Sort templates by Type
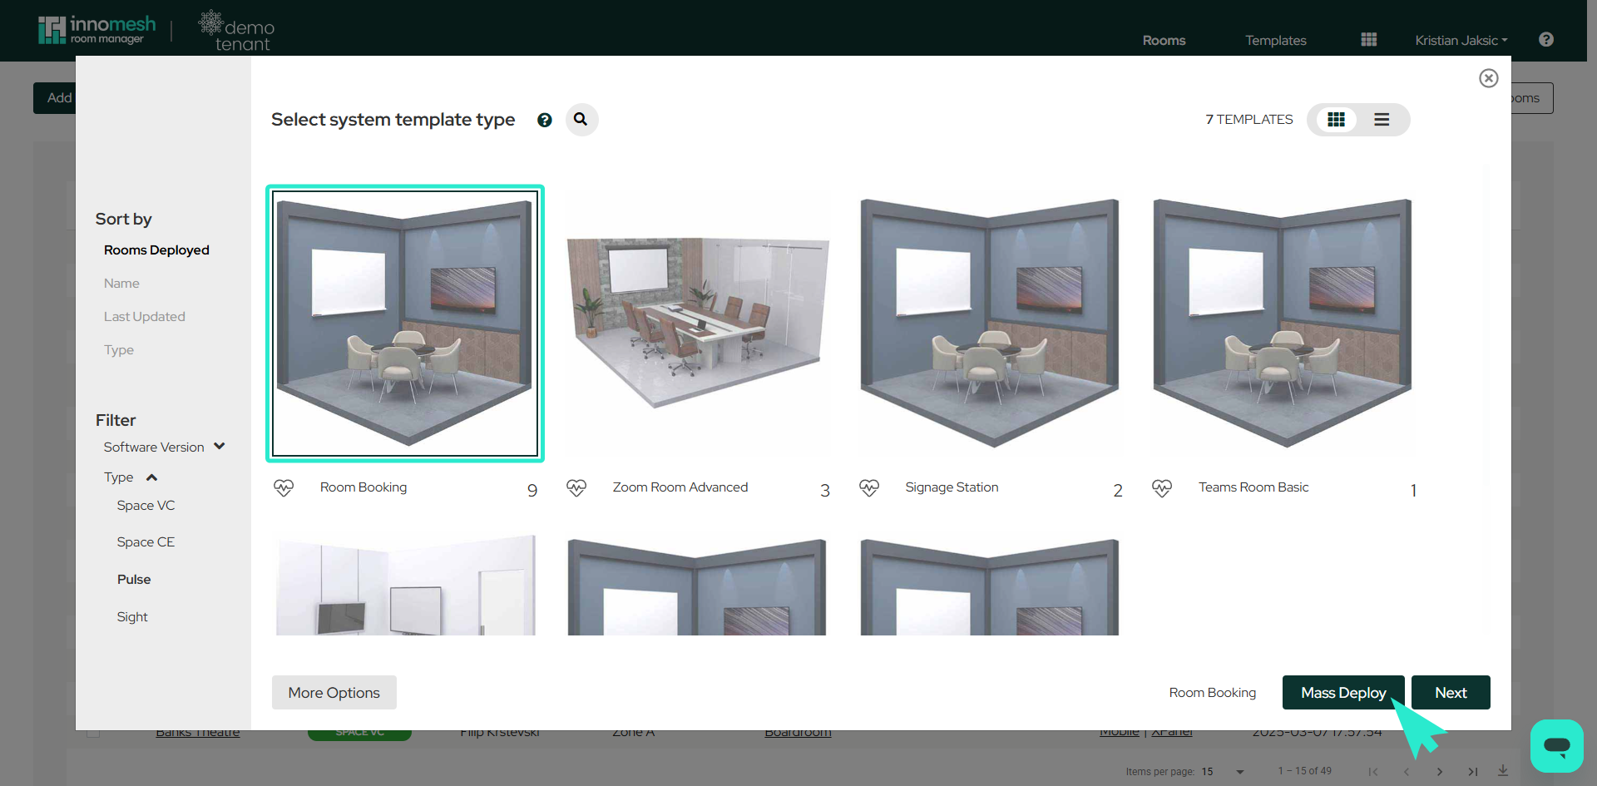 [x=119, y=350]
